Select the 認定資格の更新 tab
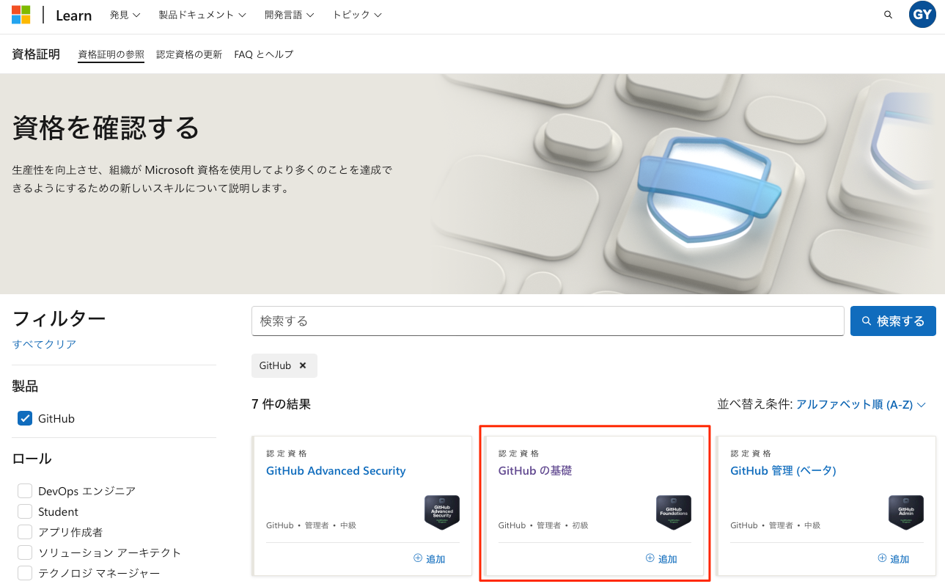Viewport: 945px width, 584px height. point(189,54)
